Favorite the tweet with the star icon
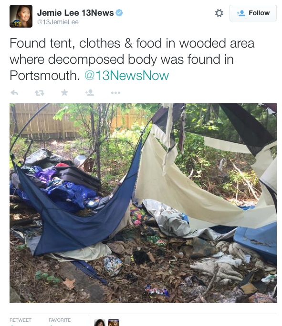 [x=64, y=92]
